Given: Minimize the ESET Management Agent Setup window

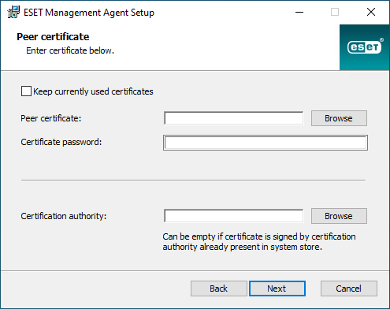Looking at the screenshot, I should (x=299, y=12).
